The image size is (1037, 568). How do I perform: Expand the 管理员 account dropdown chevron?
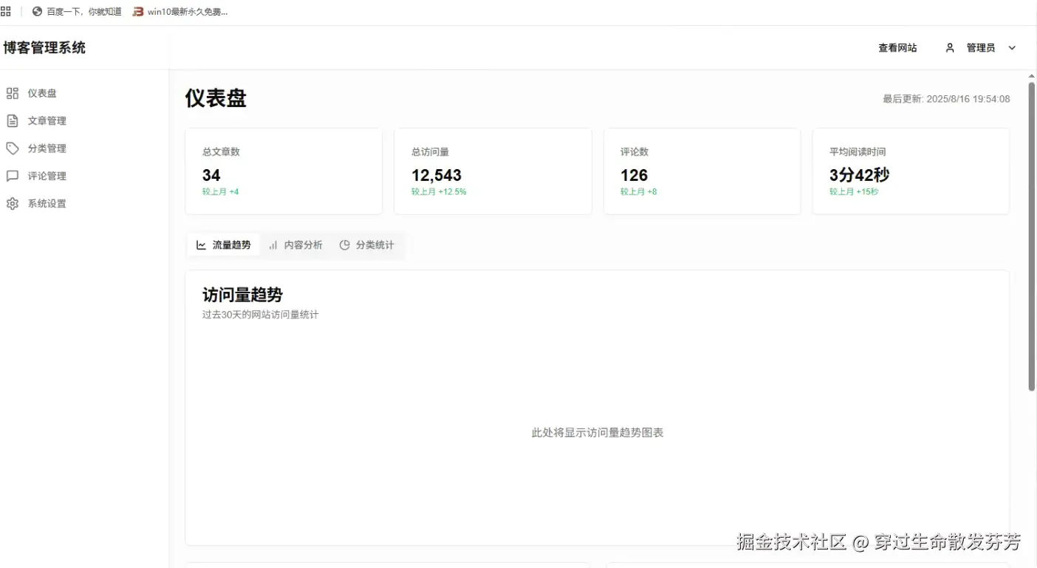(x=1011, y=47)
